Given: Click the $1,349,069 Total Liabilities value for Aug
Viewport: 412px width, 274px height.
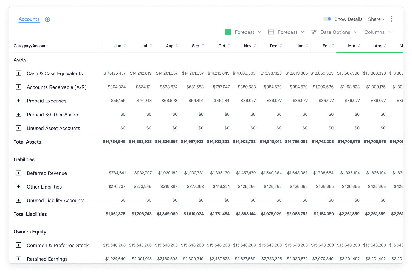Looking at the screenshot, I should click(x=167, y=214).
